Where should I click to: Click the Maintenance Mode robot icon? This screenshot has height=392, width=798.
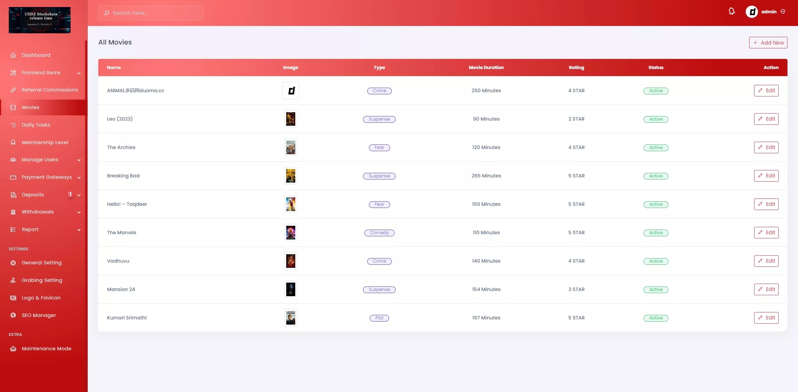[13, 349]
